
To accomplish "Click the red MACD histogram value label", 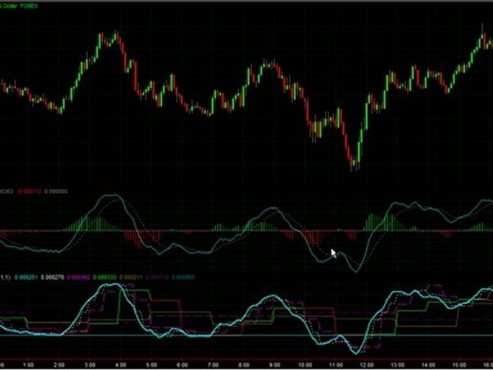I will tap(29, 191).
